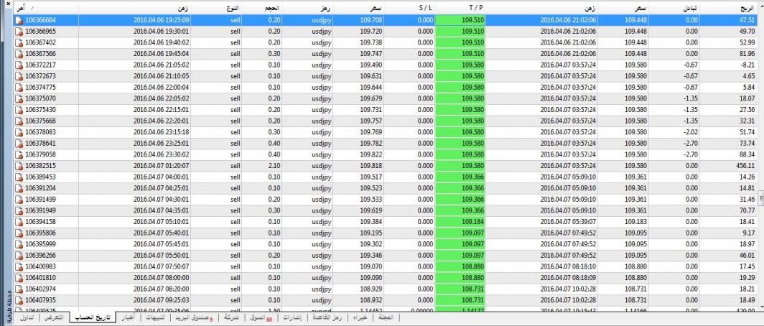The width and height of the screenshot is (764, 326).
Task: Click the order icon for 106395999
Action: pyautogui.click(x=19, y=244)
